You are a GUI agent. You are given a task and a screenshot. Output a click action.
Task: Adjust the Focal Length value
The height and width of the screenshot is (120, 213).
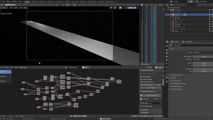tap(203, 57)
